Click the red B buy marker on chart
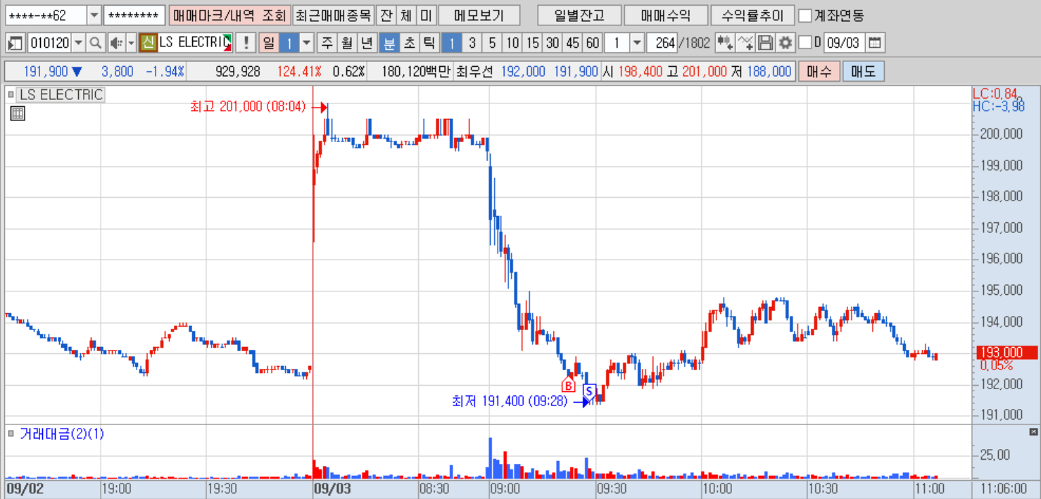The height and width of the screenshot is (499, 1041). click(x=568, y=386)
